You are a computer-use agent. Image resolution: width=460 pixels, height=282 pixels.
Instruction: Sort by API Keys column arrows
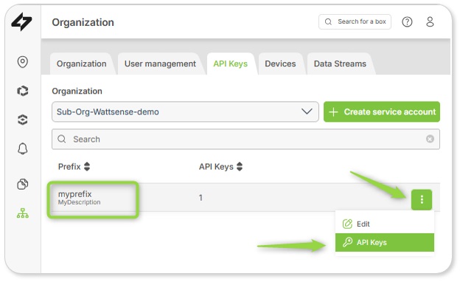coord(240,167)
